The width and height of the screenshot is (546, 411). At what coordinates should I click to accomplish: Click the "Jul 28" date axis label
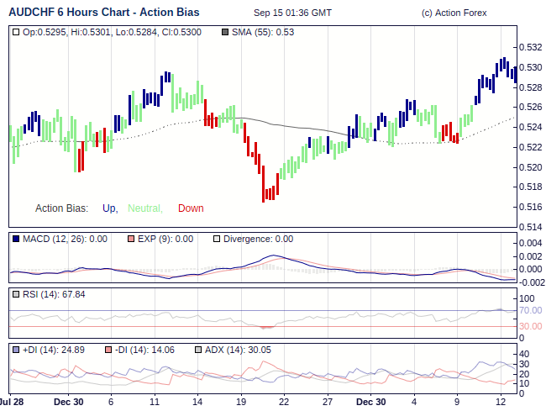12,402
